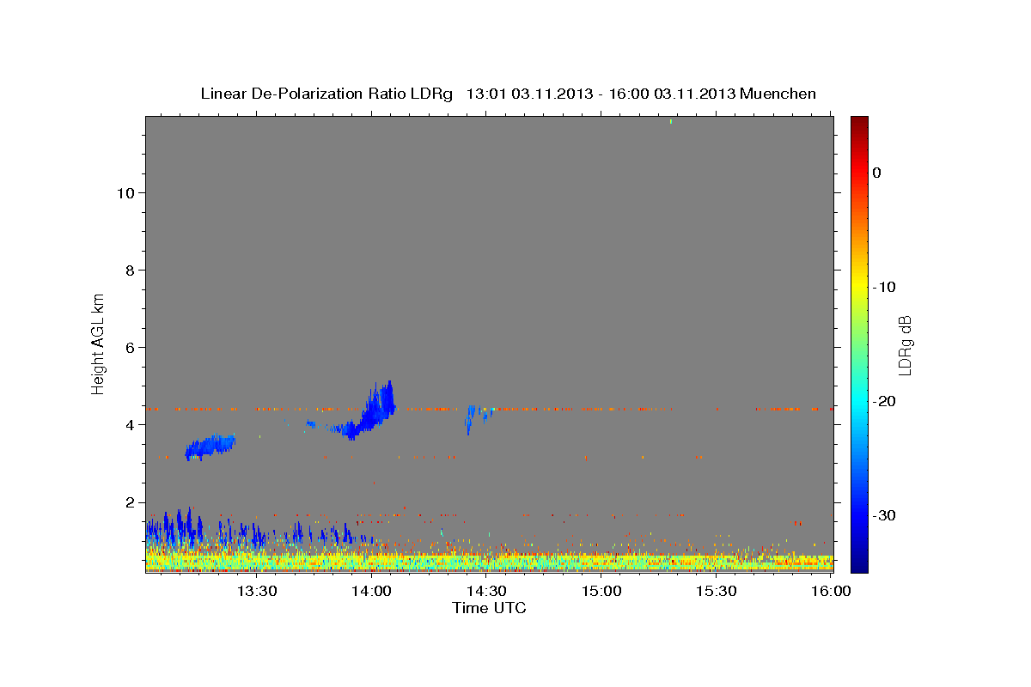Click the "LDRg dB" colorbar label
The image size is (1031, 687).
pos(904,345)
